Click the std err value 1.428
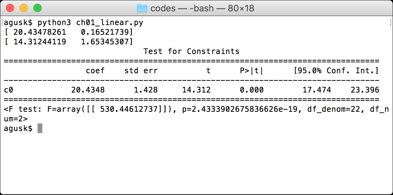This screenshot has width=393, height=195. click(x=146, y=90)
